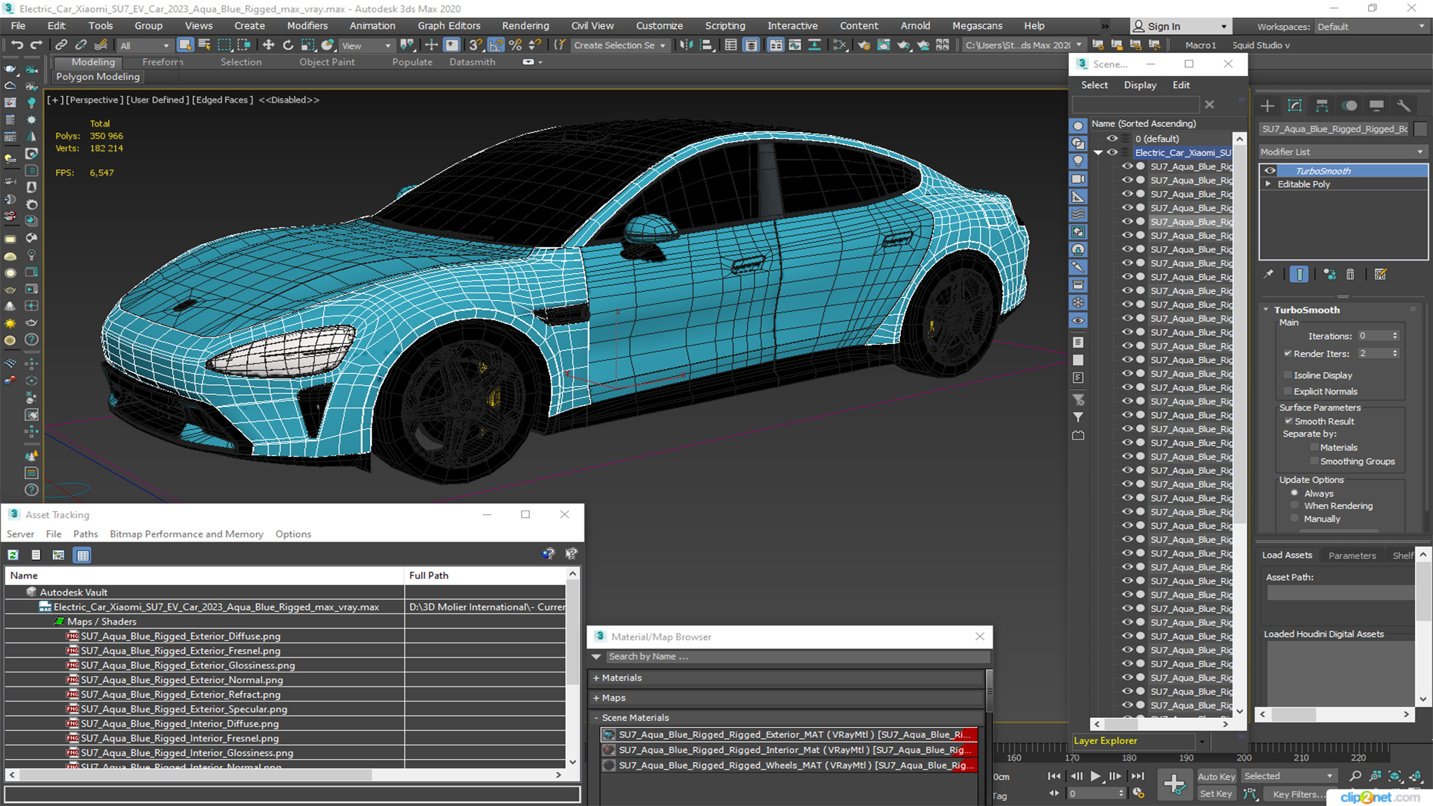Image resolution: width=1433 pixels, height=806 pixels.
Task: Click Pin Stack icon below modifier stack
Action: [1268, 275]
